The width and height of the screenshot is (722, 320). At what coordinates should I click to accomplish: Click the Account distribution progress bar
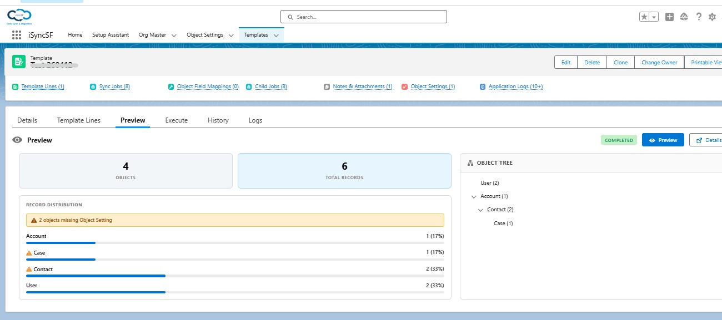235,242
